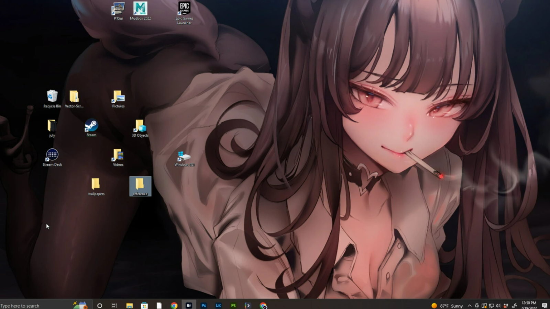Viewport: 550px width, 309px height.
Task: Switch to Adobe Bridge on taskbar
Action: point(189,305)
